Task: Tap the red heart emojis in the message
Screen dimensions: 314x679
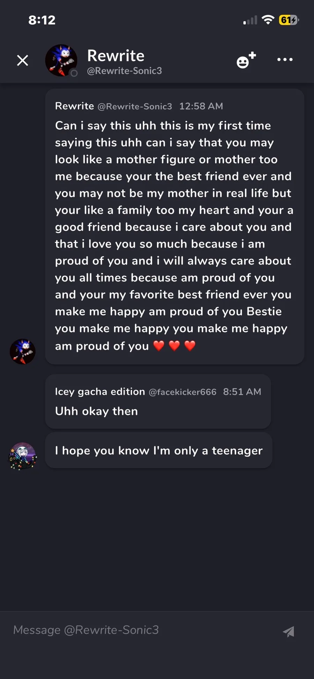Action: tap(174, 346)
